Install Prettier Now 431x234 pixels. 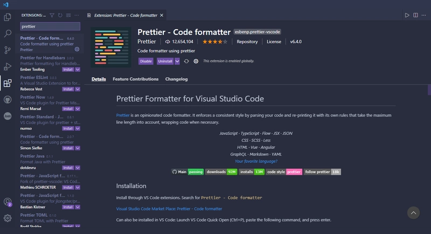point(68,109)
